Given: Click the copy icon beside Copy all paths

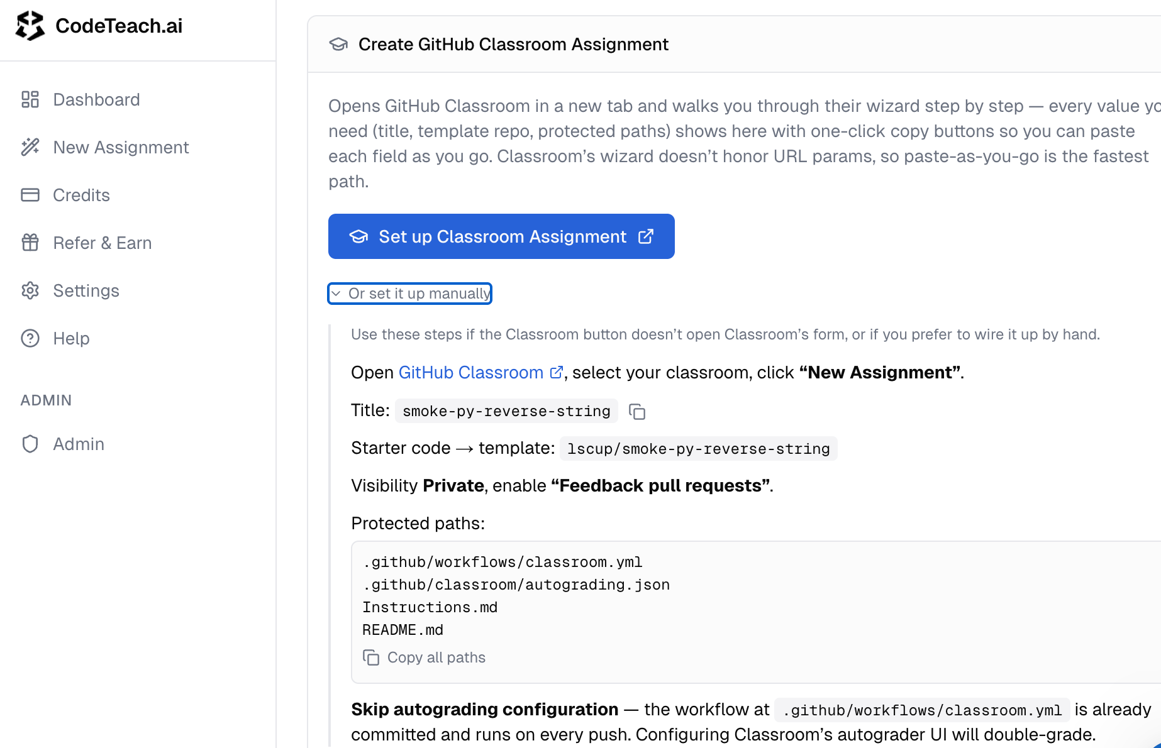Looking at the screenshot, I should tap(371, 657).
